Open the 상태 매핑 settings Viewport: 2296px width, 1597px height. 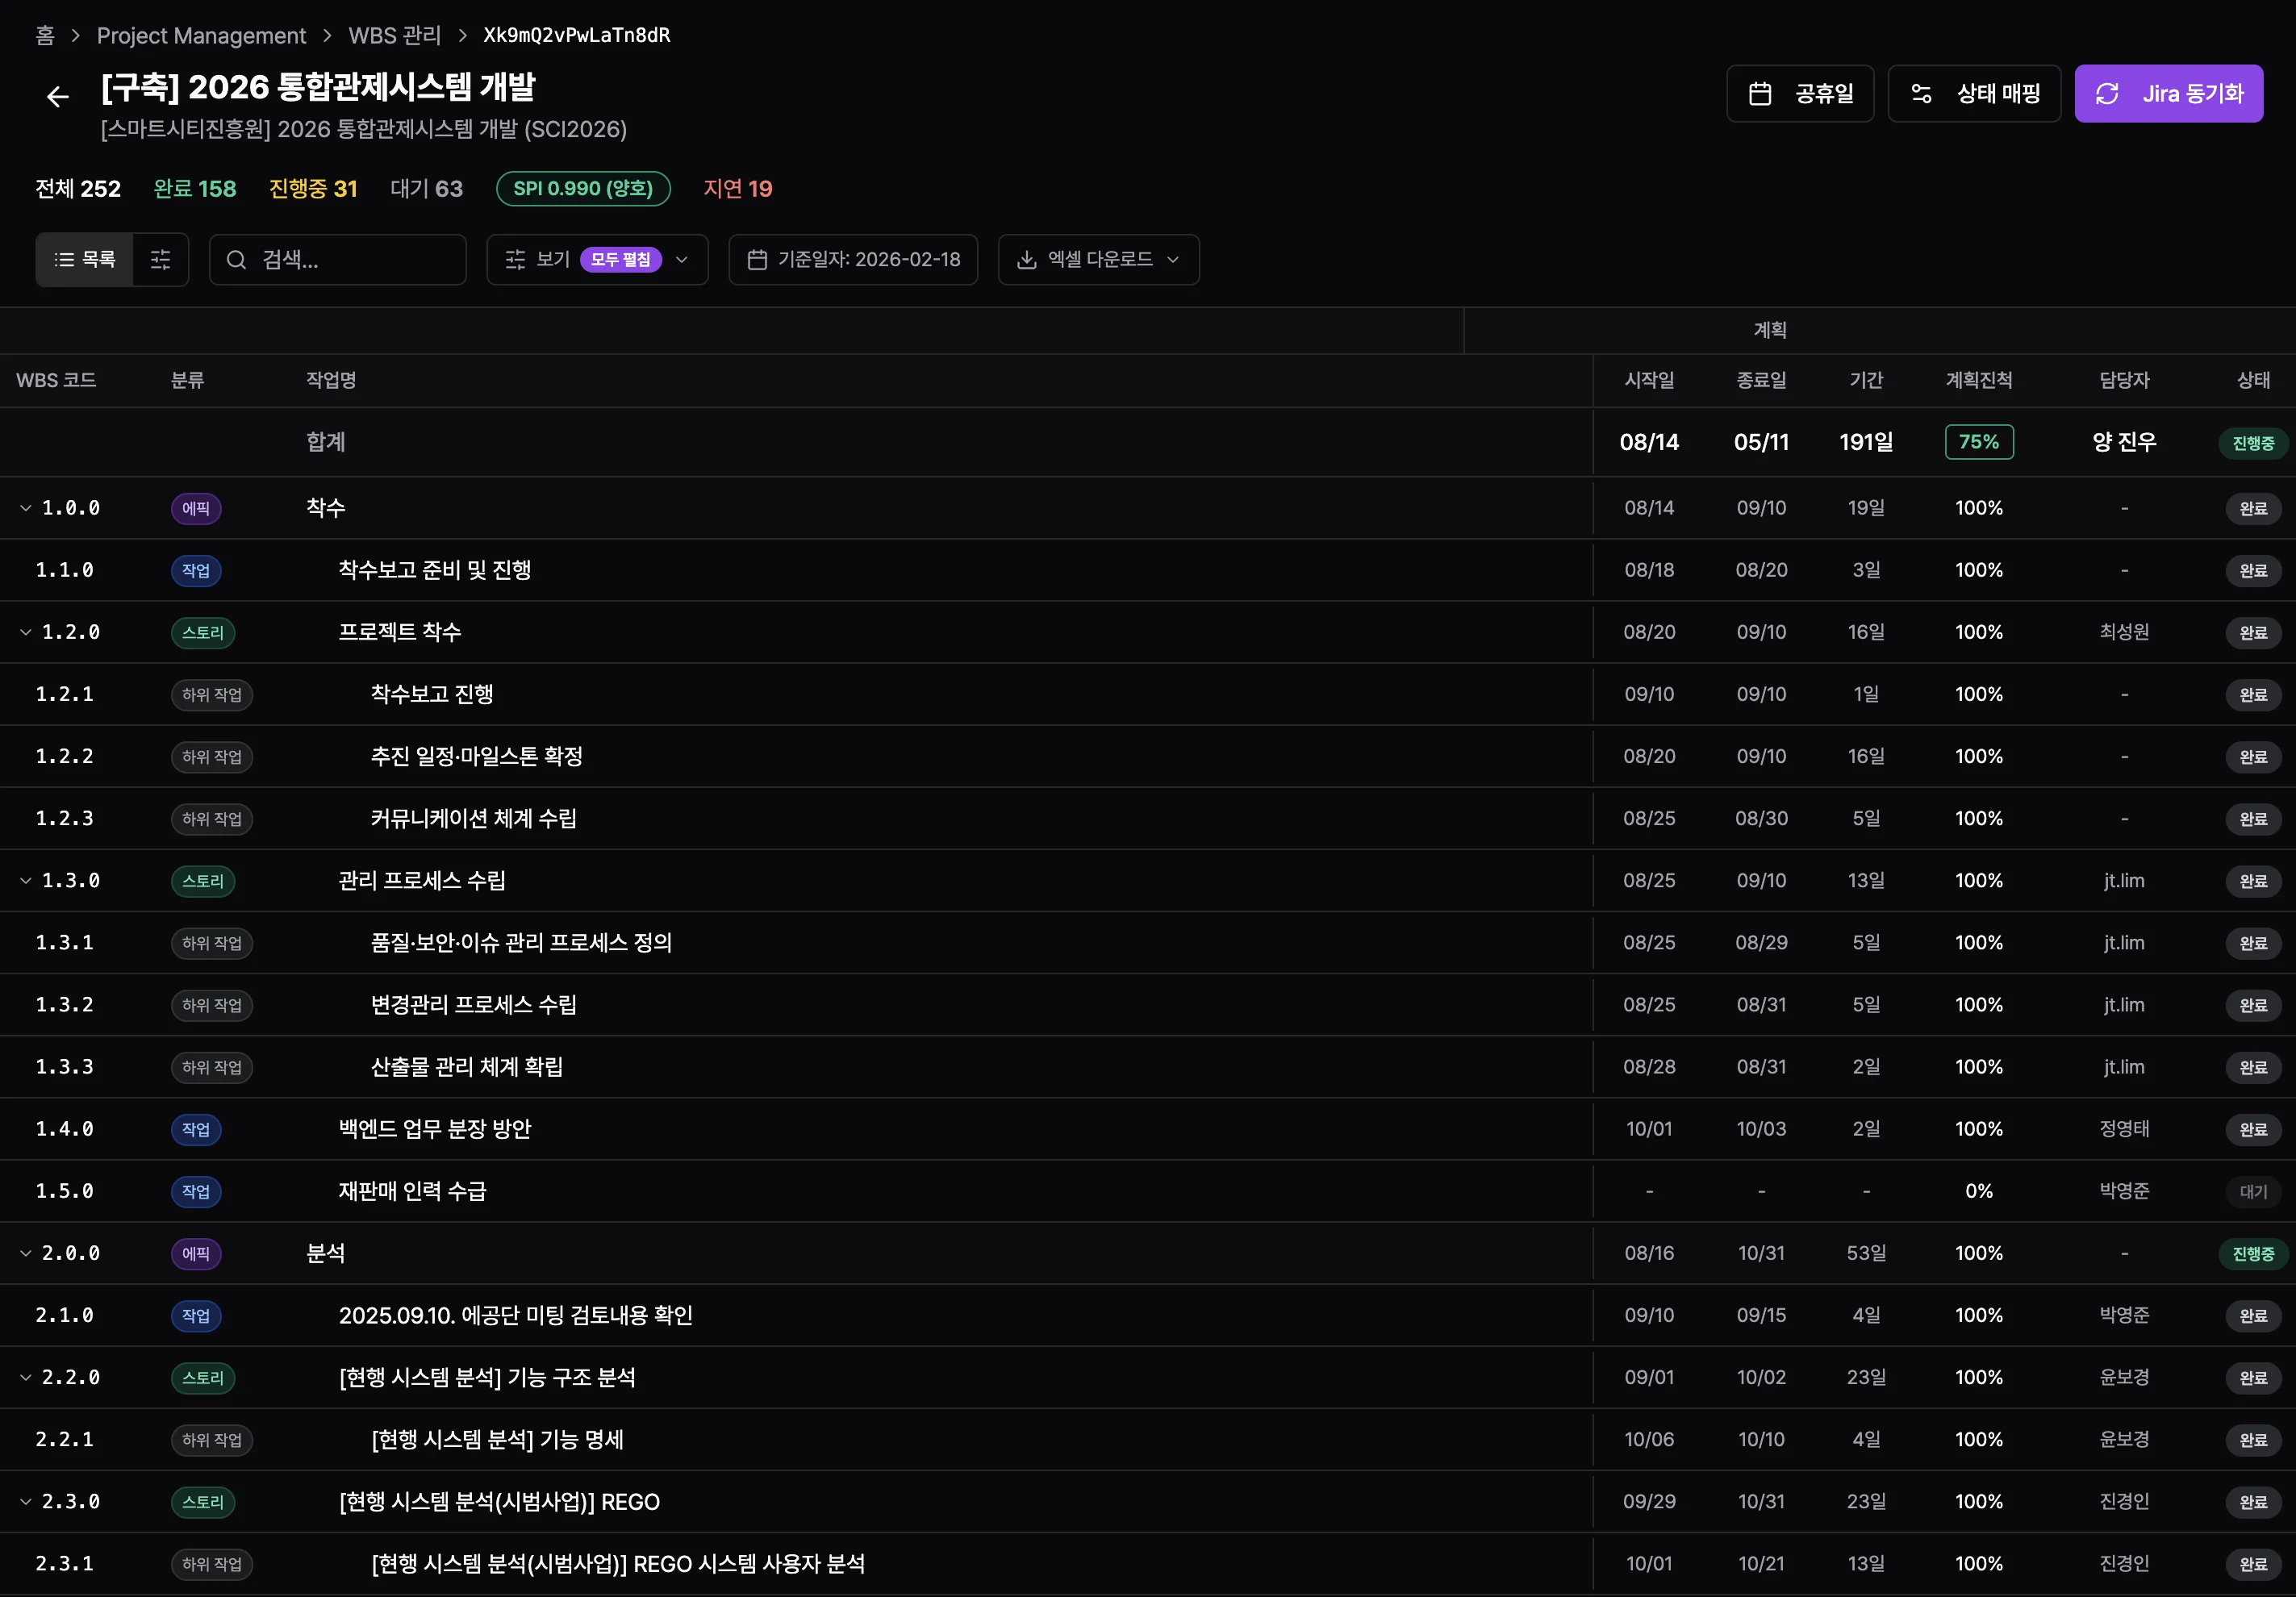pos(1974,93)
